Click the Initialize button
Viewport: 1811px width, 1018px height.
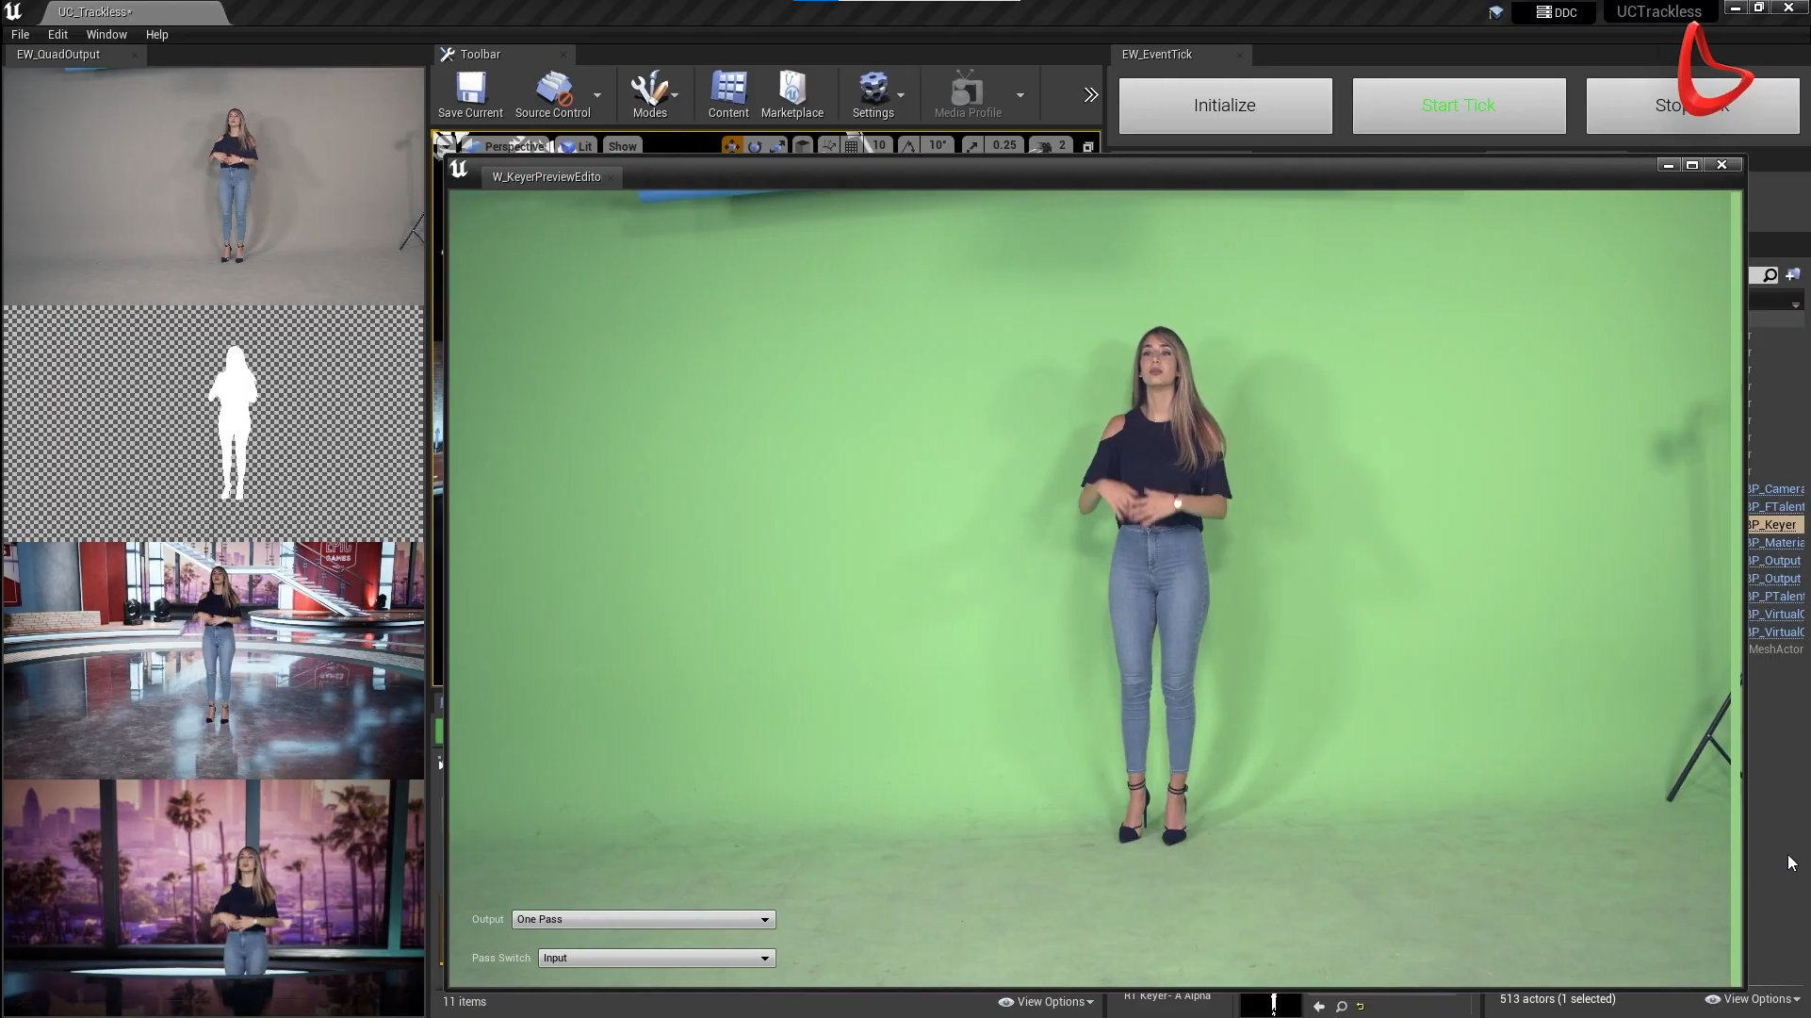tap(1224, 105)
